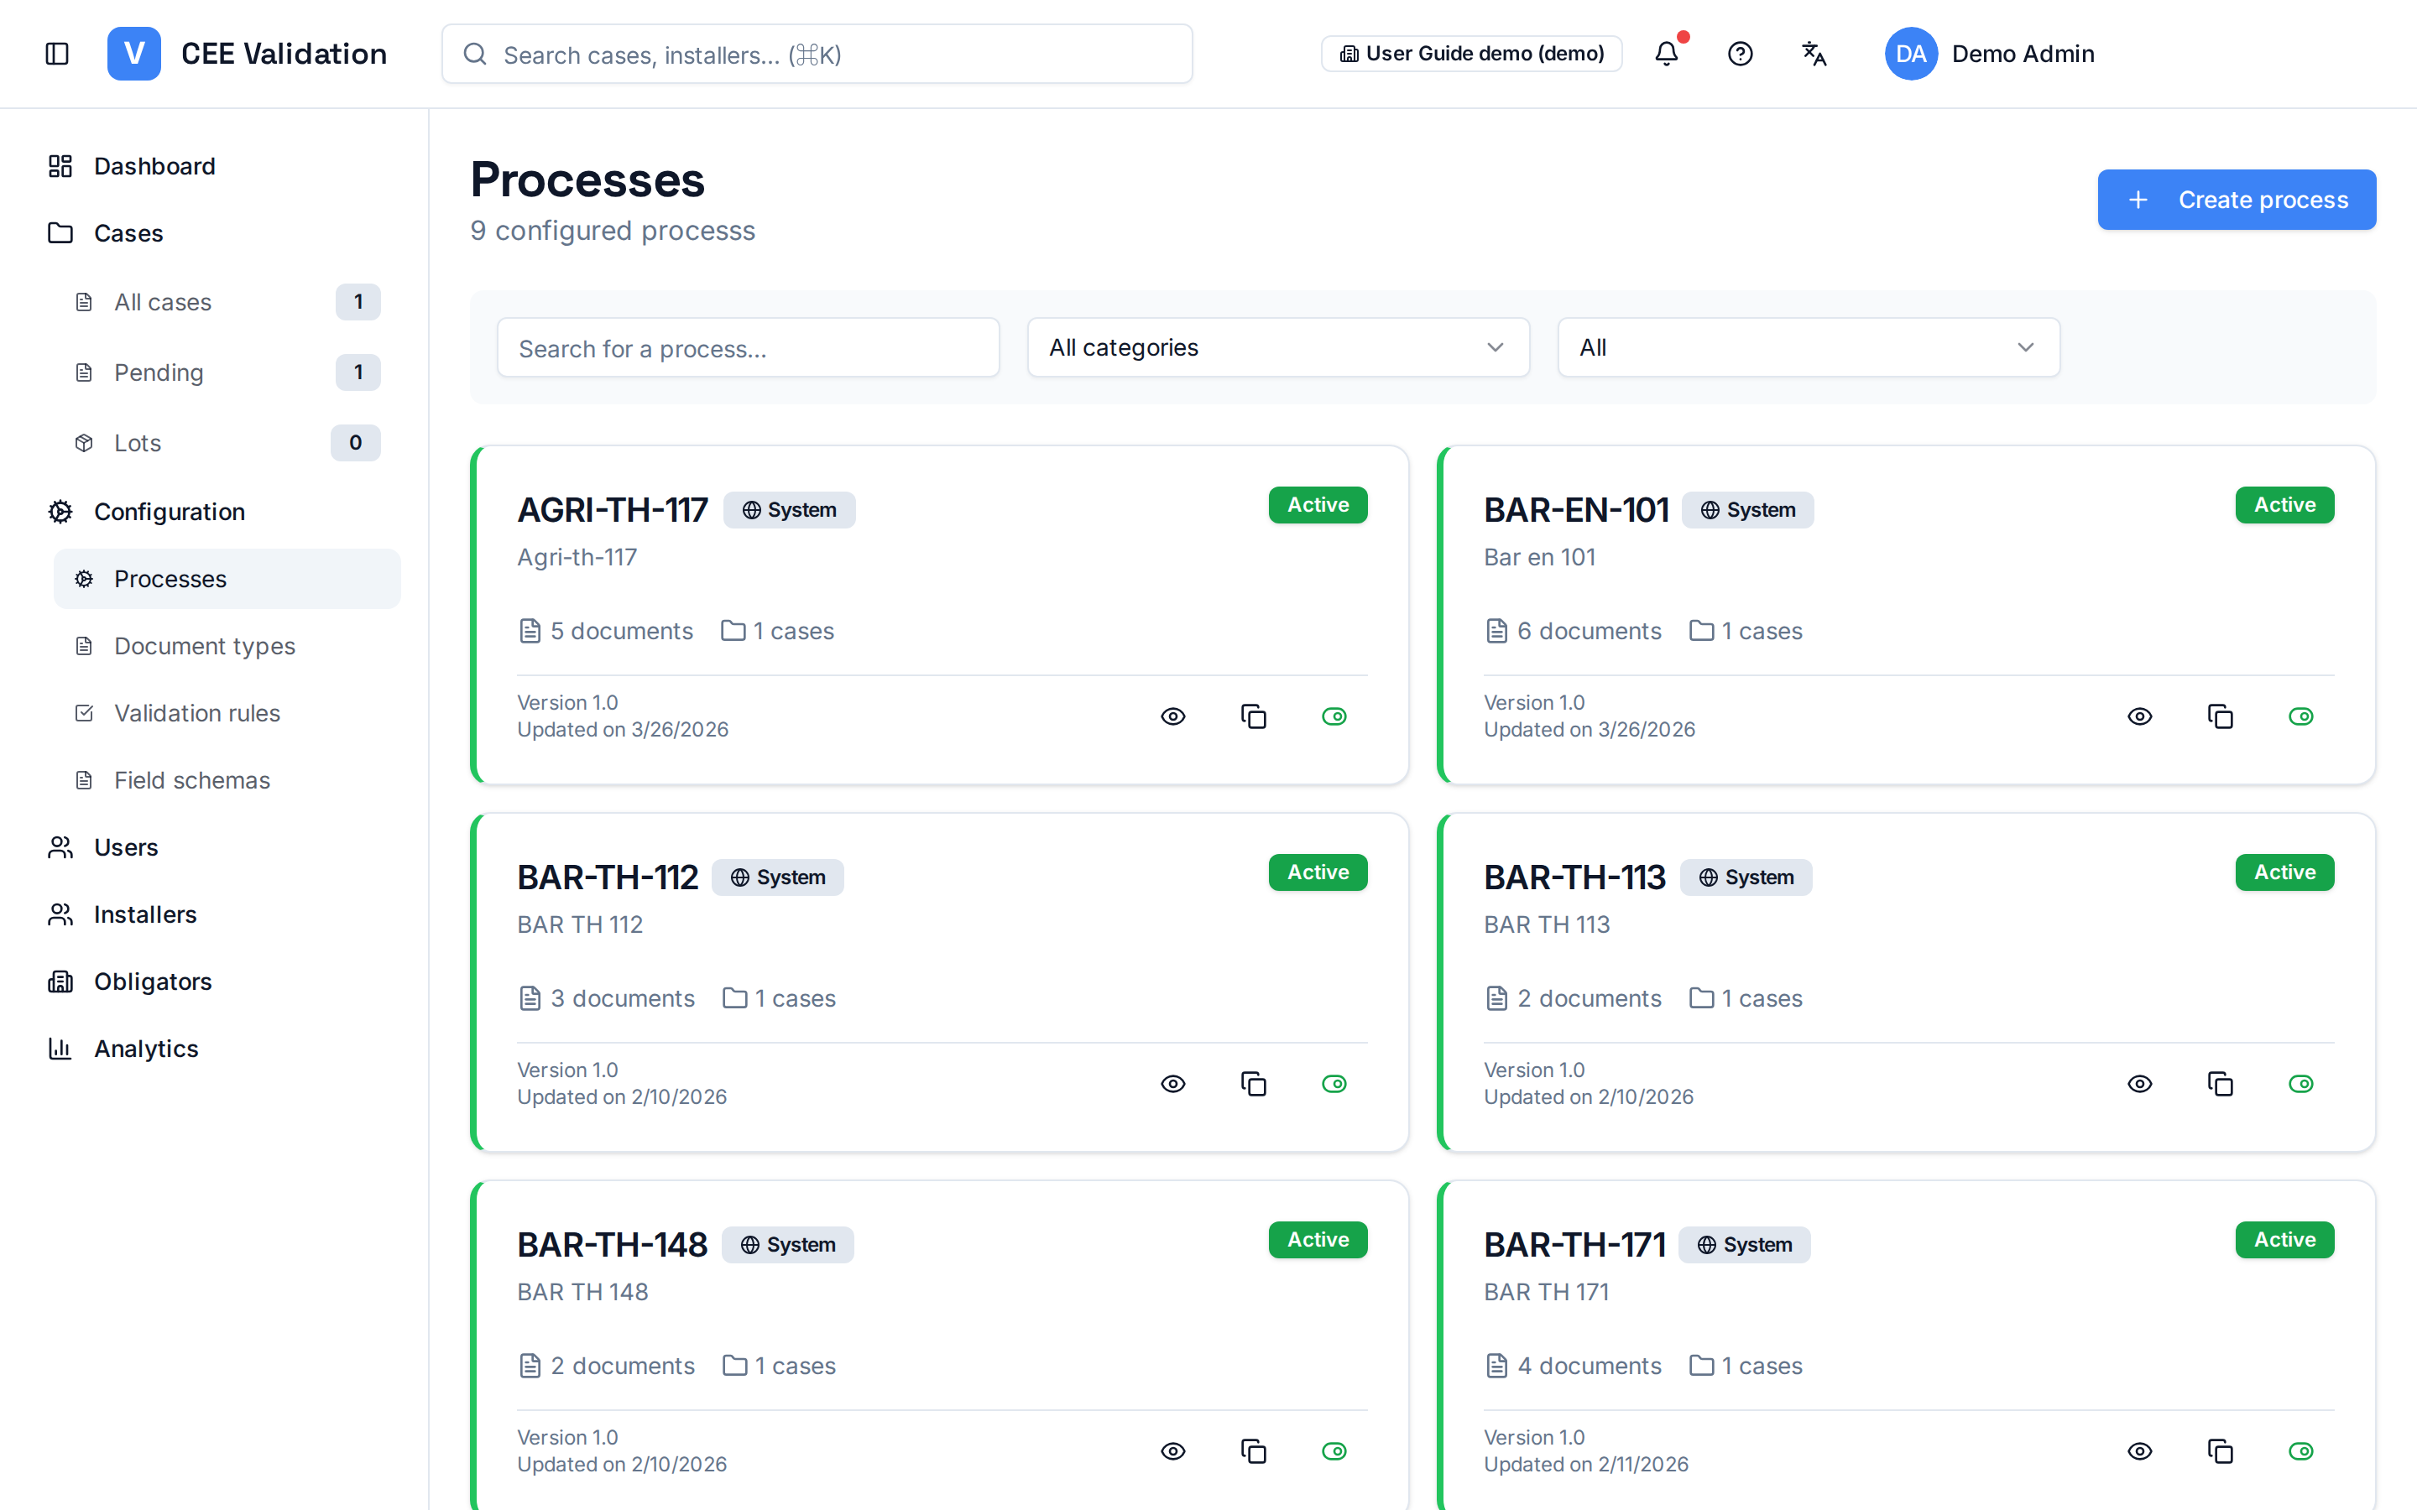Open the help question-mark icon

pyautogui.click(x=1740, y=54)
